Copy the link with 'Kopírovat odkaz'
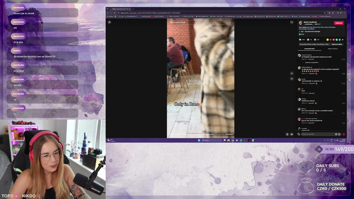The width and height of the screenshot is (354, 199). click(337, 44)
